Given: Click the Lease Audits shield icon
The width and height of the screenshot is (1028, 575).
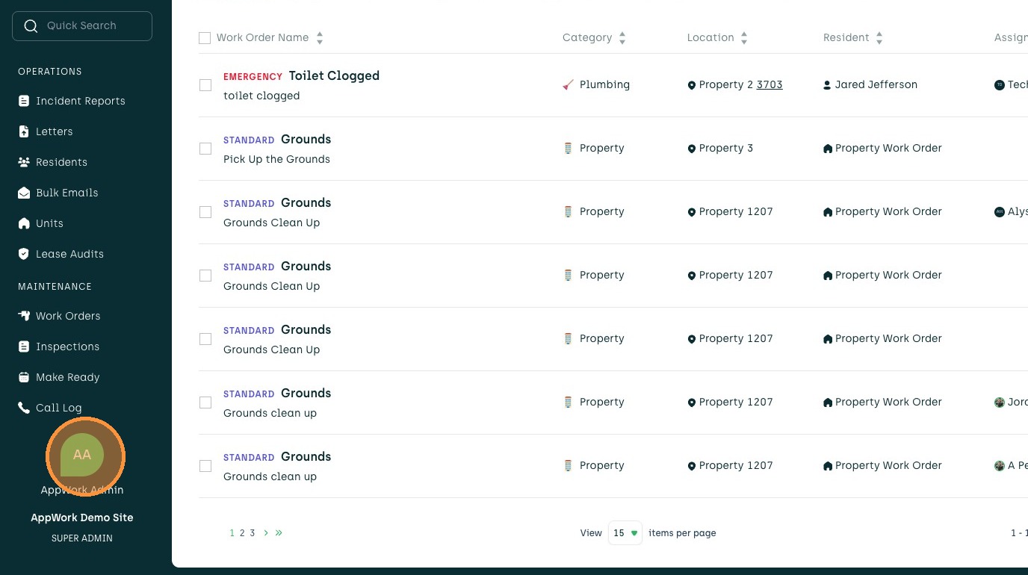Looking at the screenshot, I should [24, 254].
